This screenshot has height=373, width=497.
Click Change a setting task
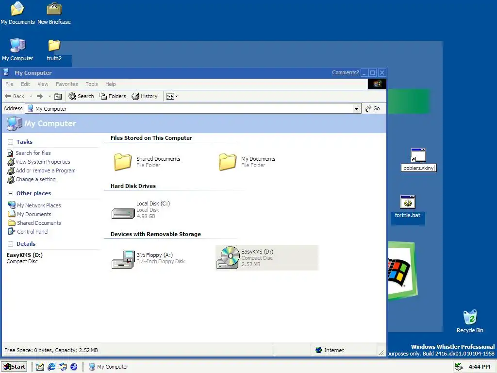[31, 180]
